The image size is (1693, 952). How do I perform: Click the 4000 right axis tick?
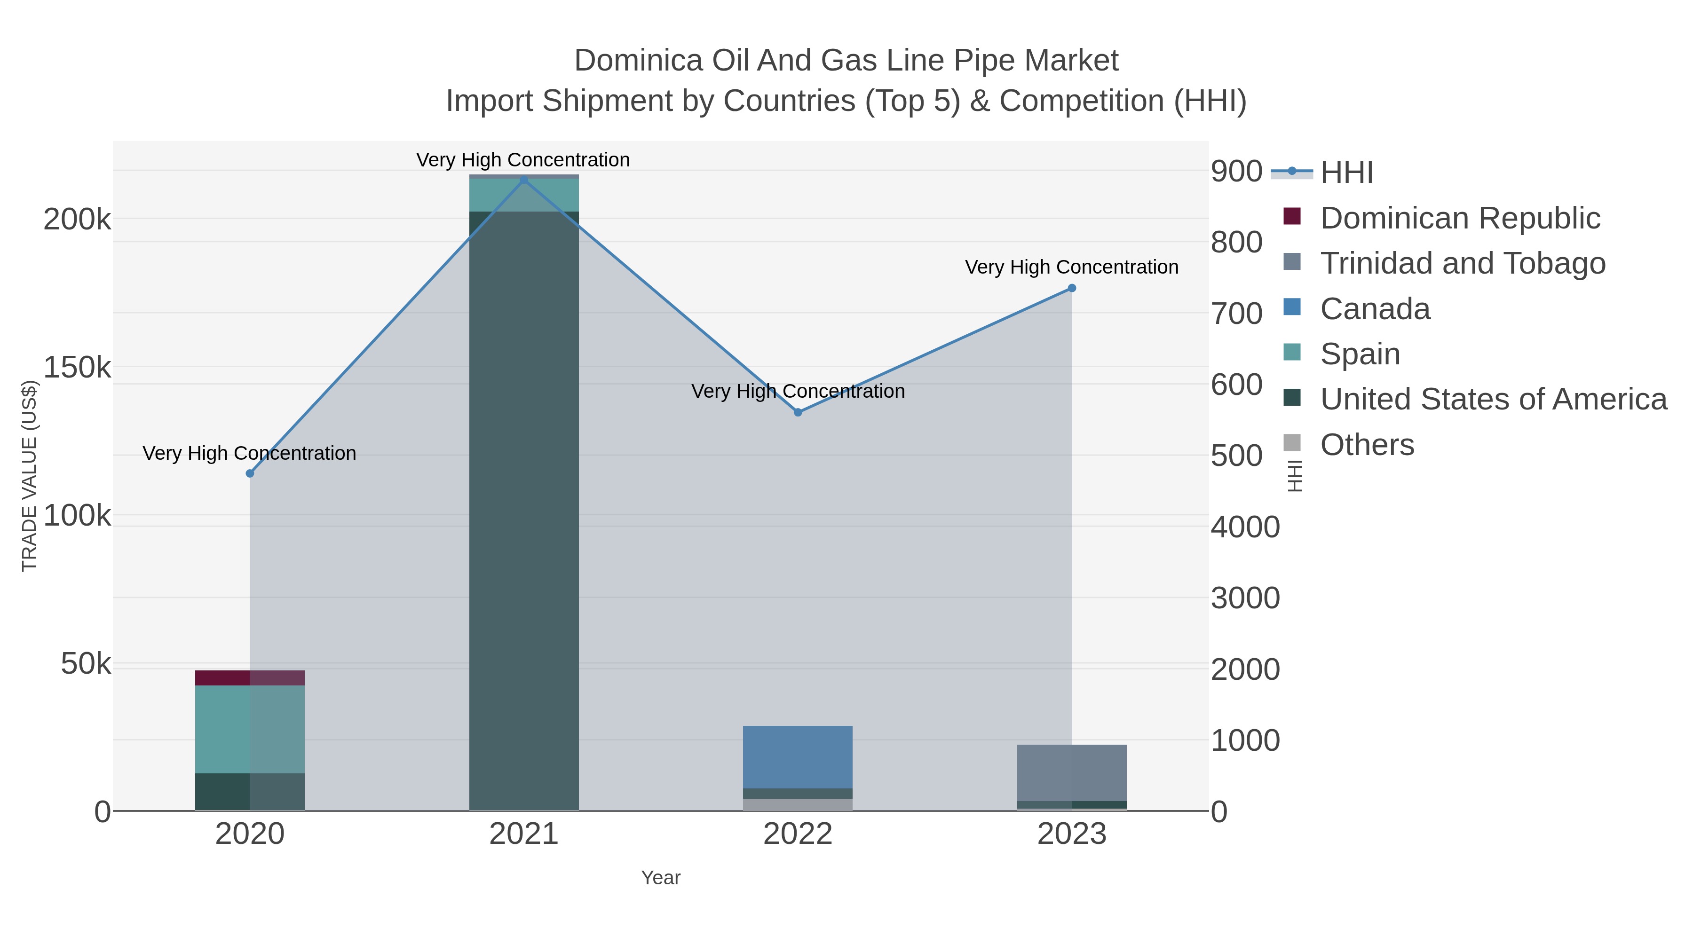coord(1245,527)
